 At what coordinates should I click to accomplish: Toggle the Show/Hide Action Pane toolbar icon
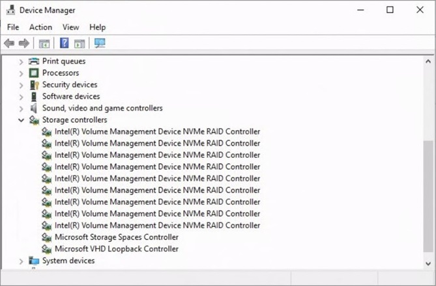tap(80, 44)
